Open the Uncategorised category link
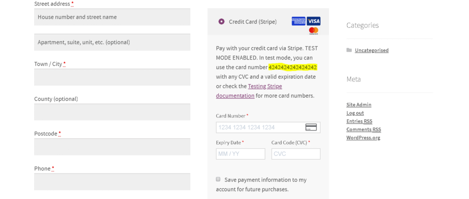The image size is (469, 199). tap(372, 50)
